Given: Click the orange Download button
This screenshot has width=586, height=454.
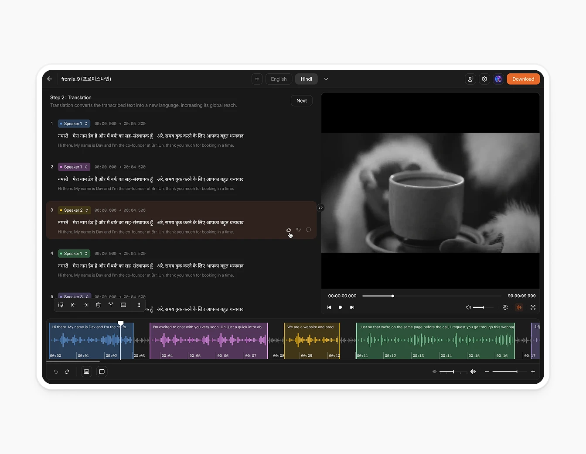Looking at the screenshot, I should tap(523, 79).
